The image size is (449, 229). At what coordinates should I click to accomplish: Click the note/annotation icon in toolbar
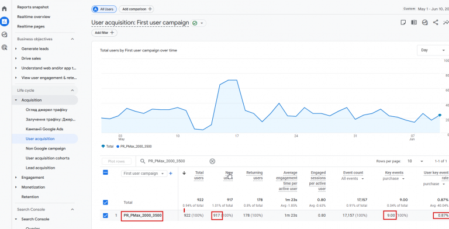tap(403, 23)
